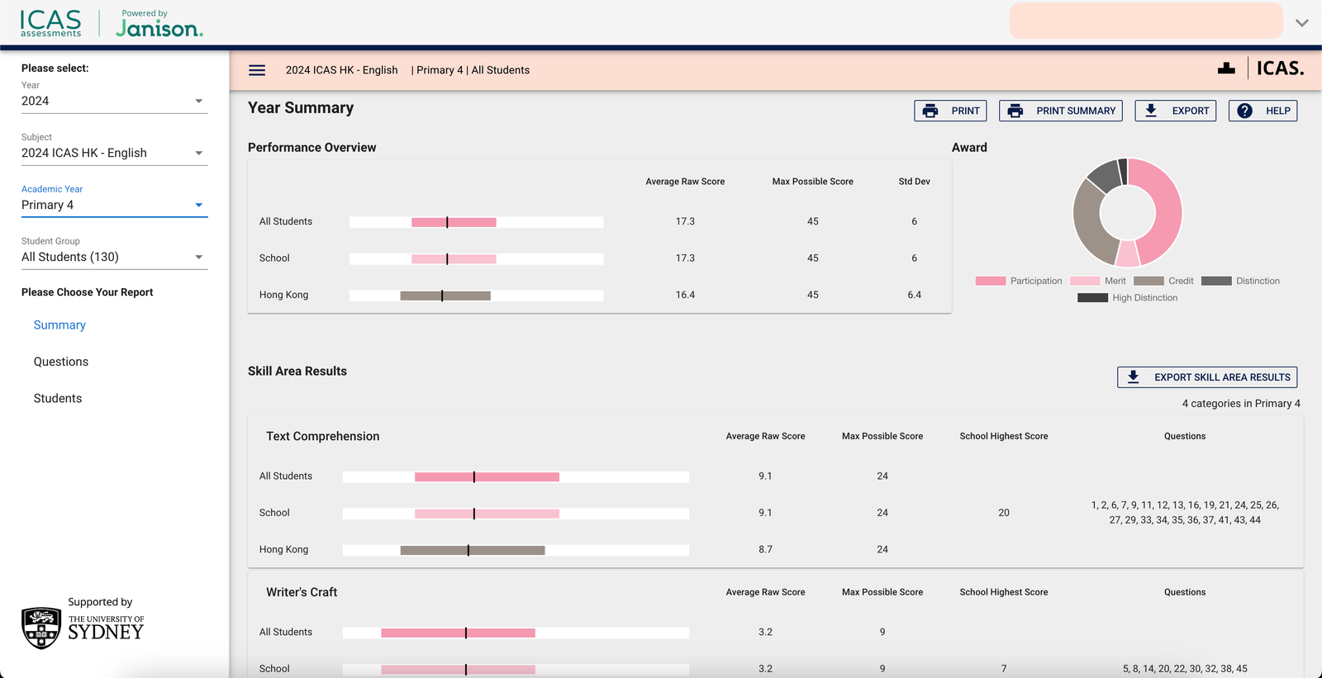
Task: Click the printer icon on PRINT
Action: 930,111
